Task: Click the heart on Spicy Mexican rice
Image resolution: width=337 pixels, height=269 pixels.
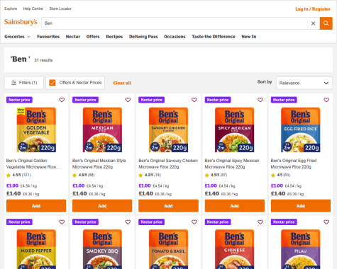Action: pyautogui.click(x=260, y=100)
